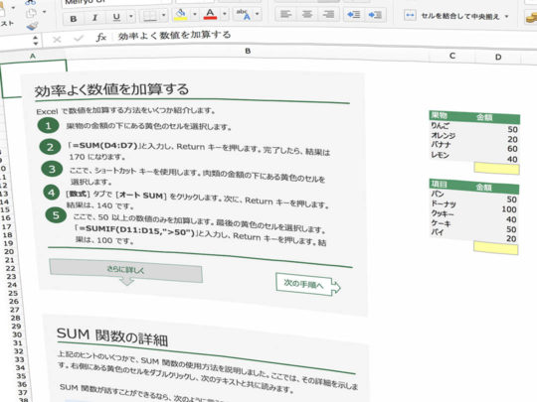537x402 pixels.
Task: Click the value 60 in the バナナ row
Action: tap(512, 149)
